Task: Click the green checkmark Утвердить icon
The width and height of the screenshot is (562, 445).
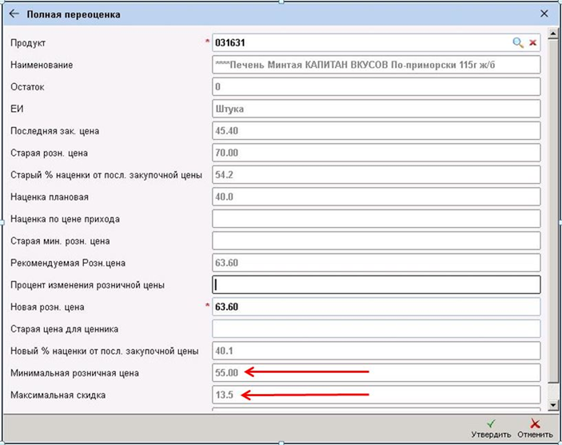Action: 491,424
